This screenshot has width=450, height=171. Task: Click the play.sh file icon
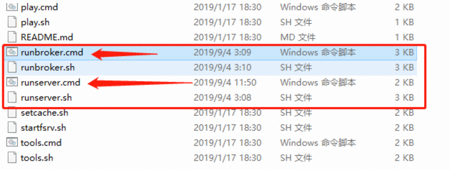[x=12, y=22]
